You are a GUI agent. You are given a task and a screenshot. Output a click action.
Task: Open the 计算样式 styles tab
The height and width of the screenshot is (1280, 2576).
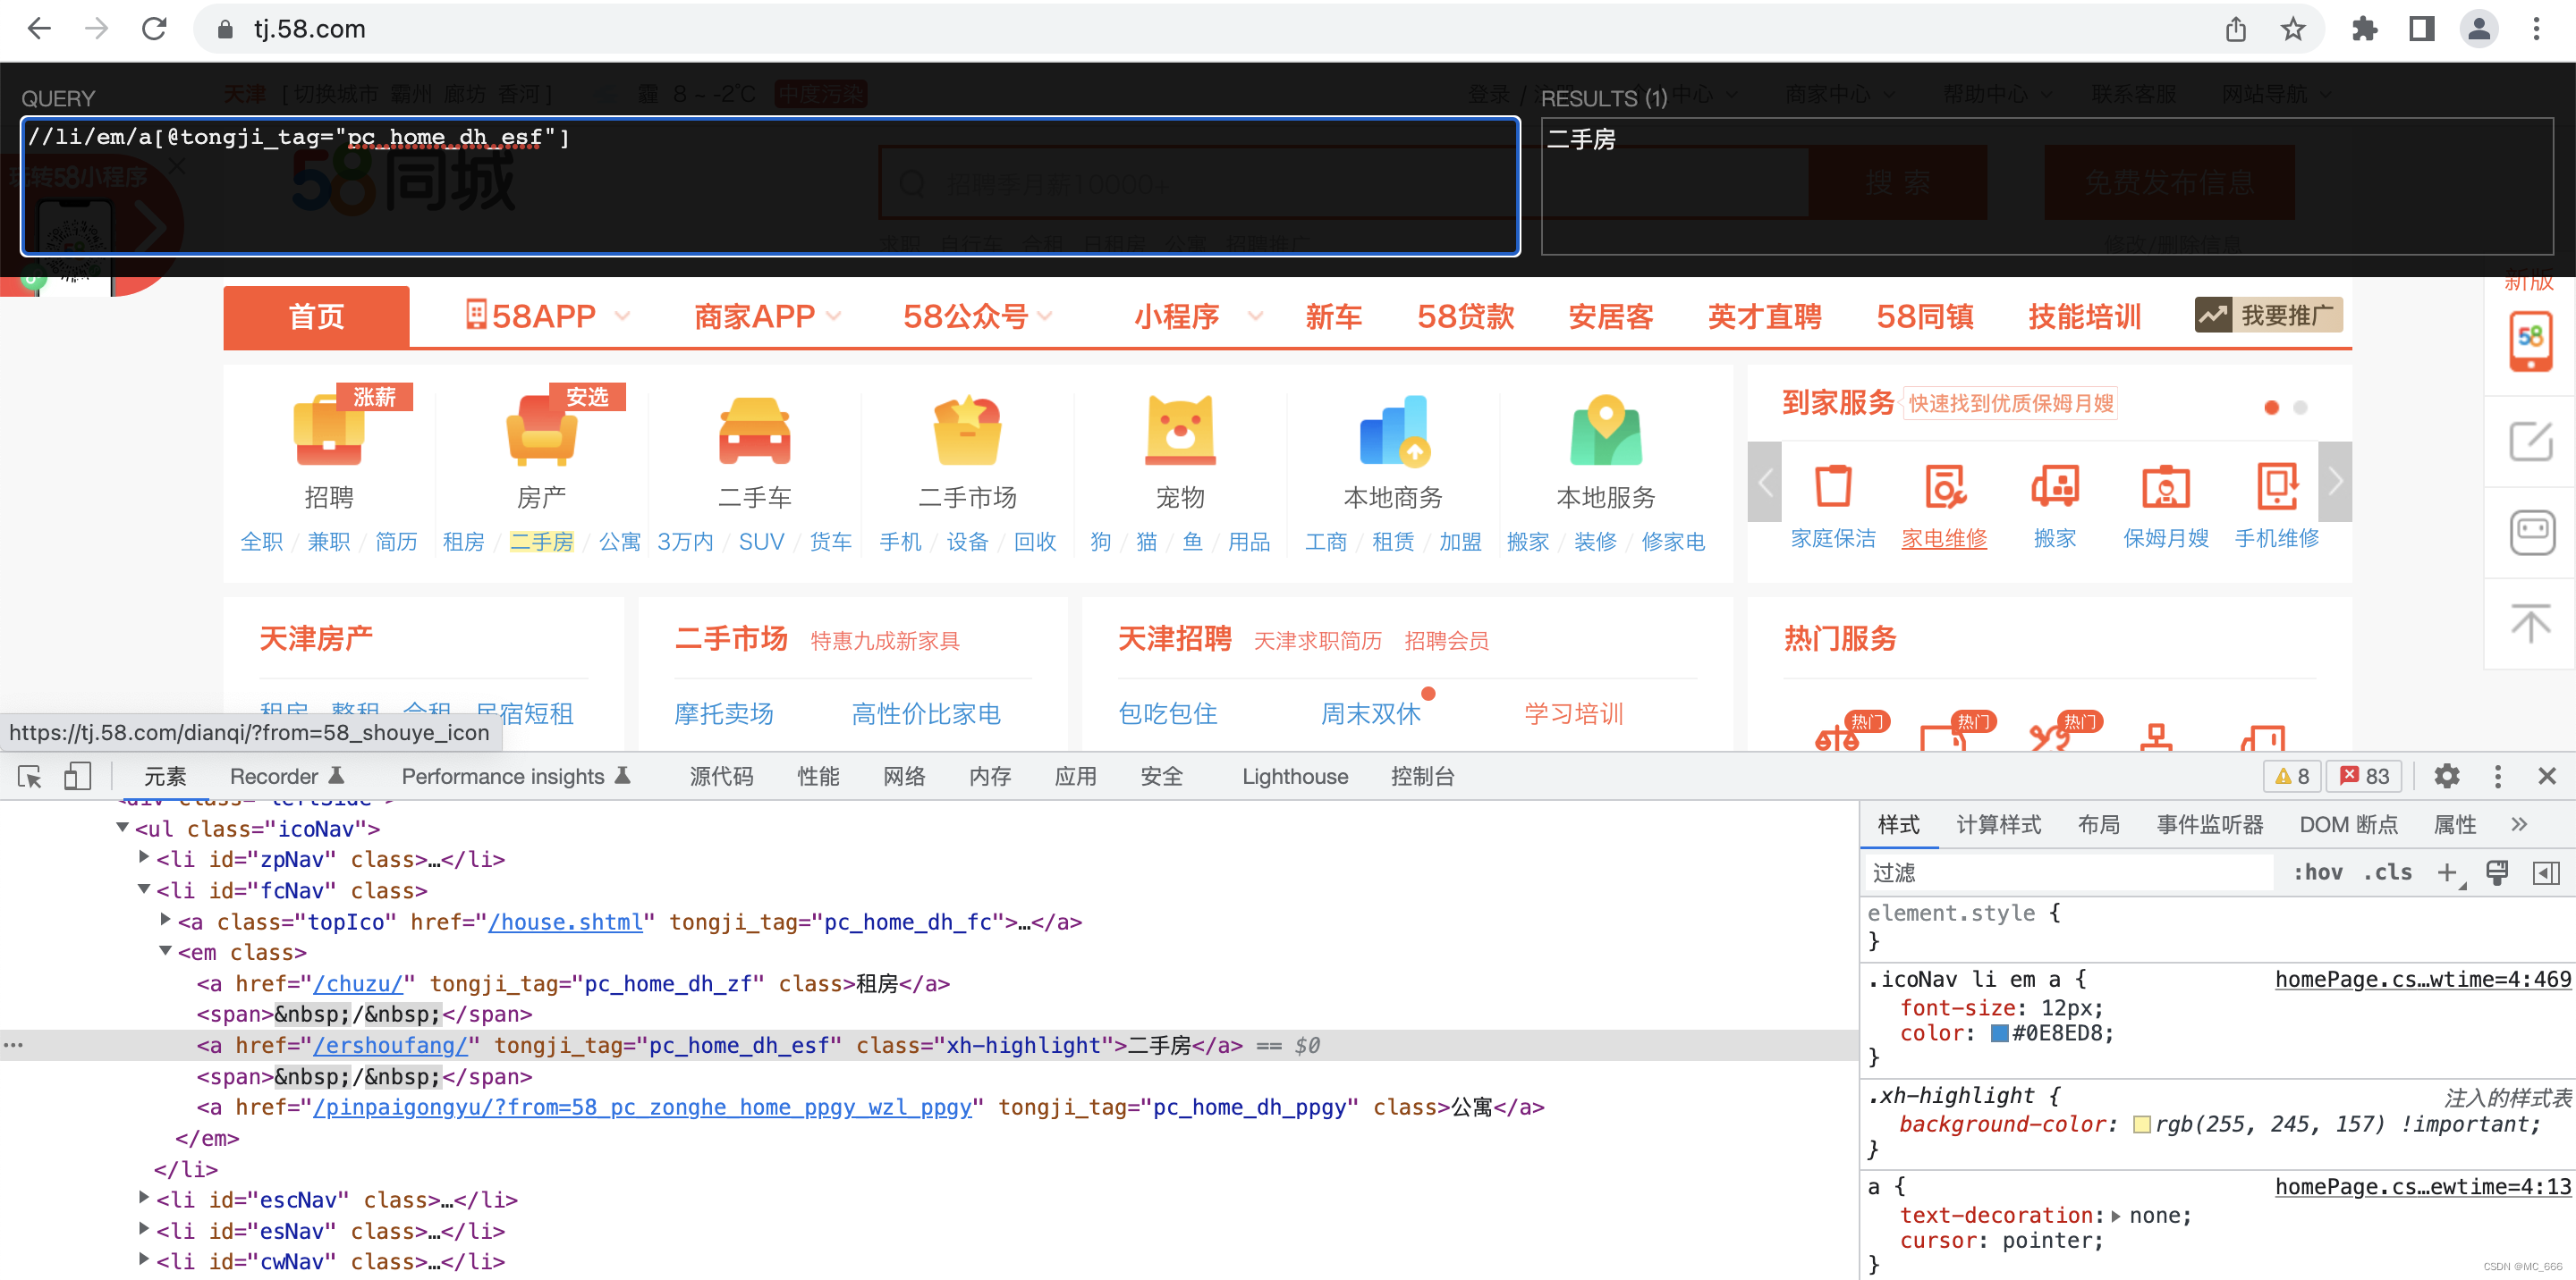tap(1998, 824)
